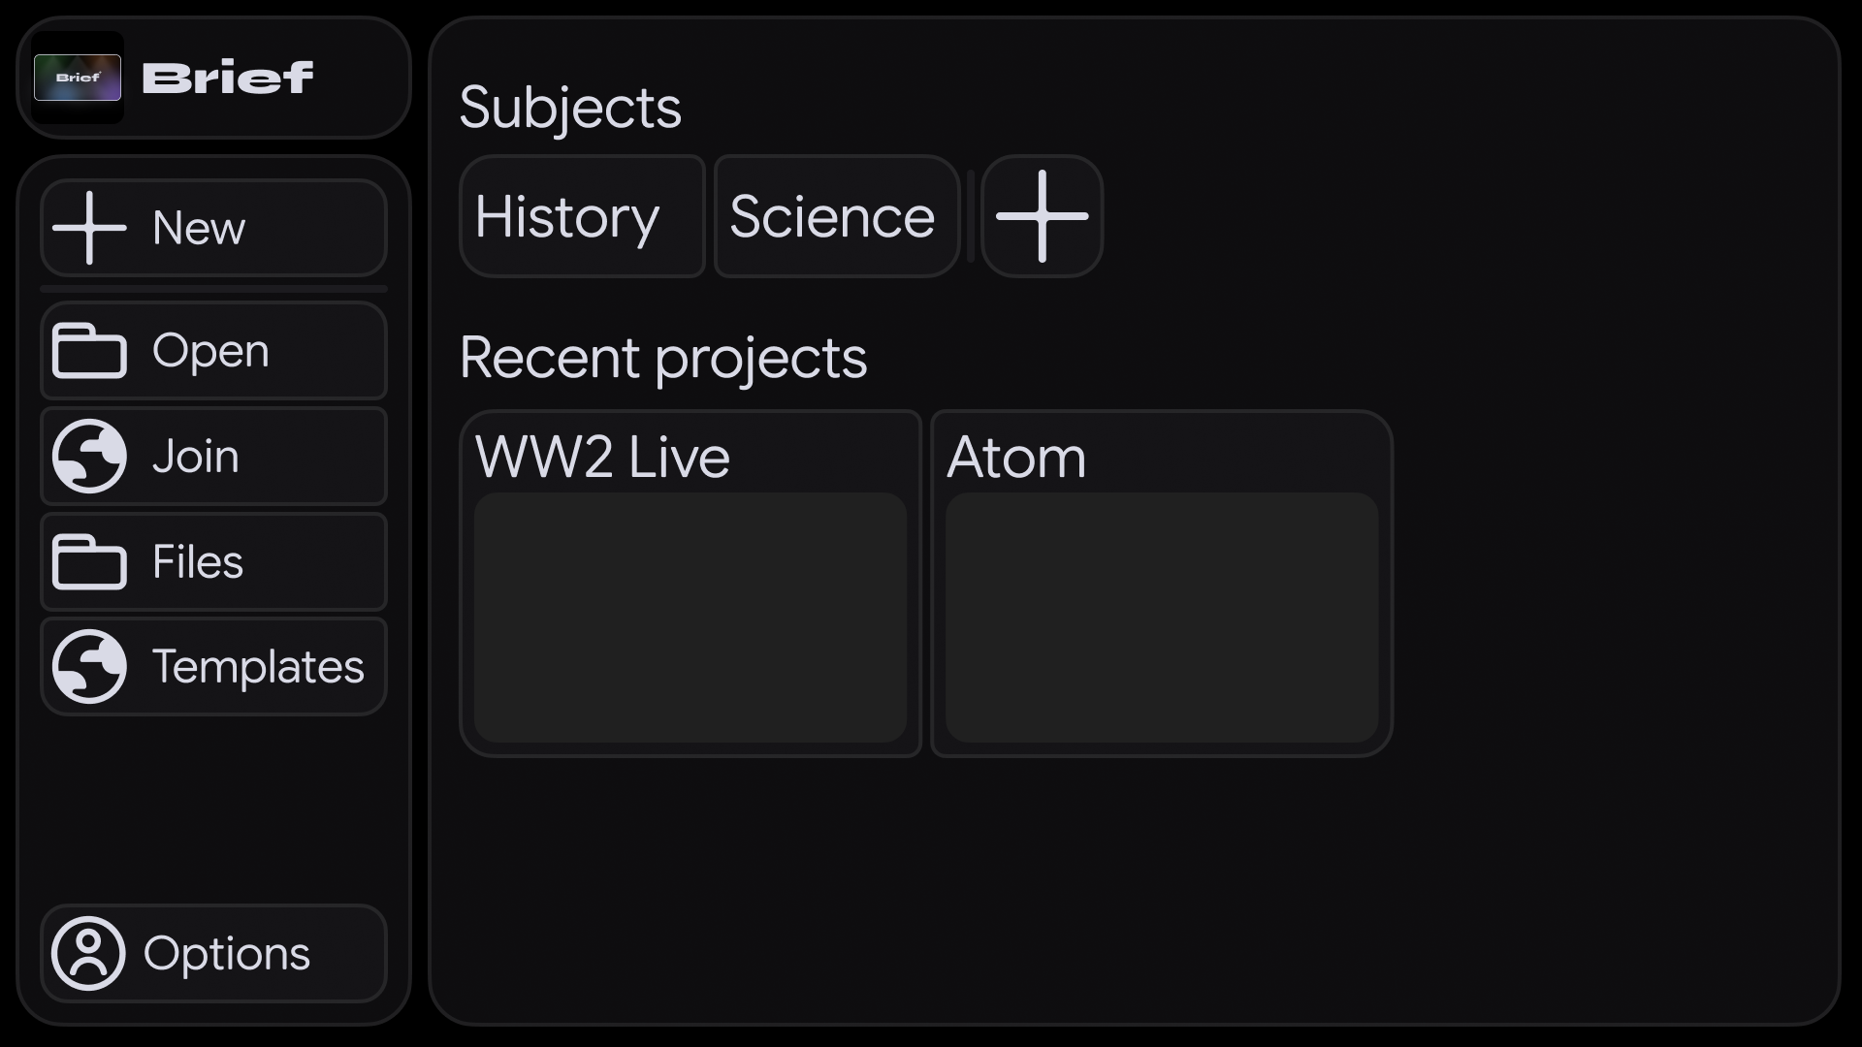
Task: Open the WW2 Live project thumbnail
Action: 690,618
